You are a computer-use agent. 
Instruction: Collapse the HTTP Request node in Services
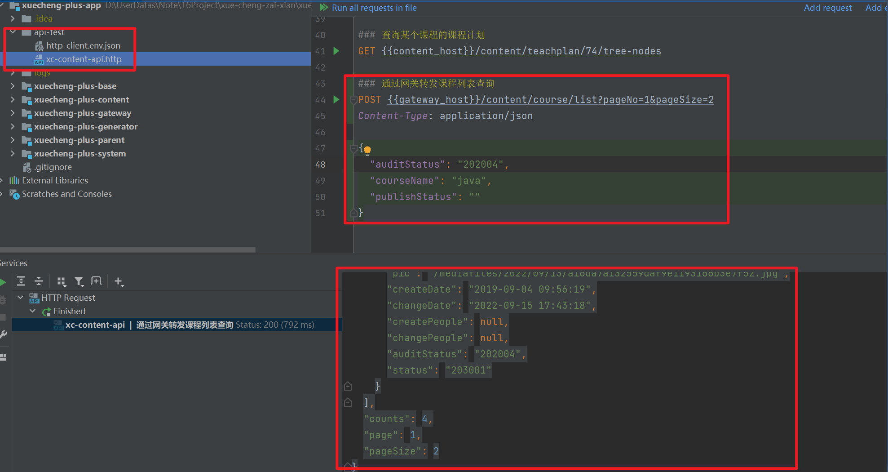click(20, 298)
